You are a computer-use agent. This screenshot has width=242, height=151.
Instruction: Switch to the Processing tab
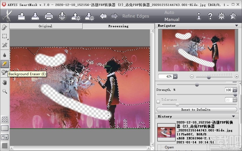click(118, 26)
